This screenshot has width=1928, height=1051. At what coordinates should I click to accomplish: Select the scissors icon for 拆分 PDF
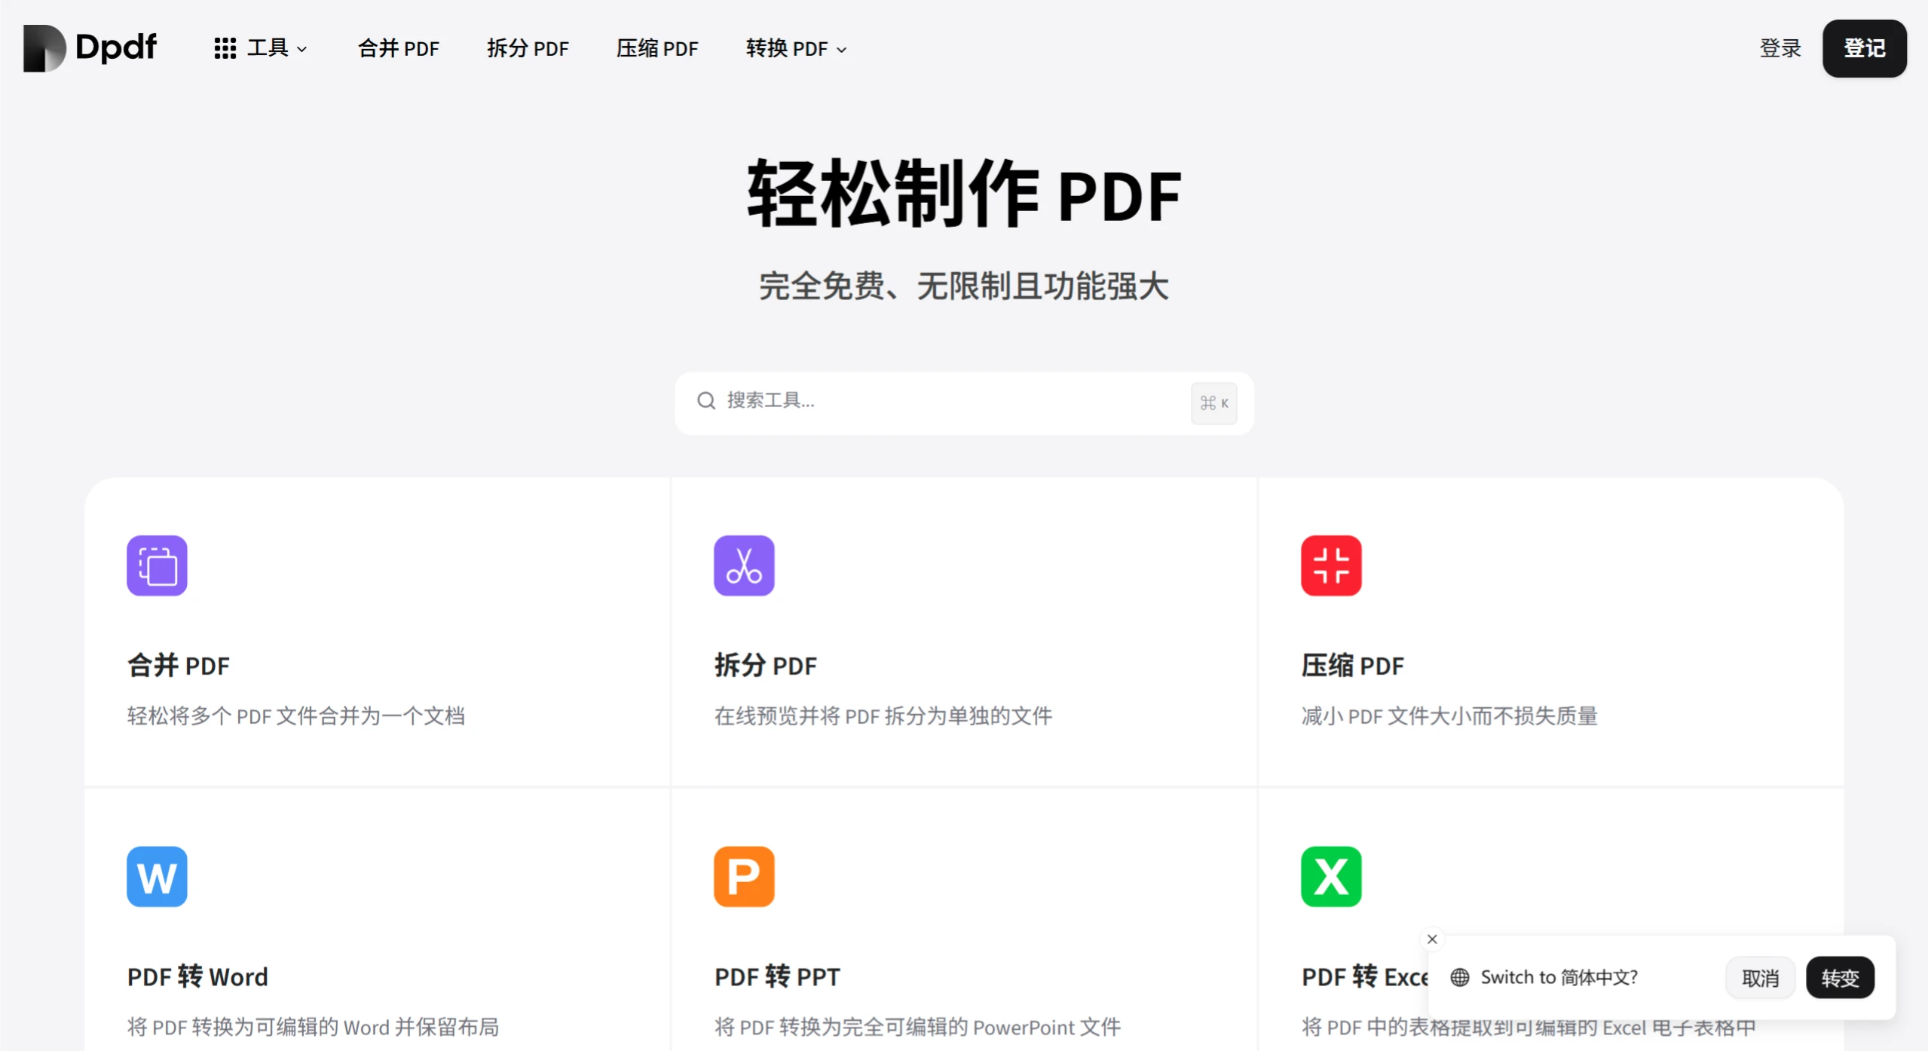coord(743,565)
